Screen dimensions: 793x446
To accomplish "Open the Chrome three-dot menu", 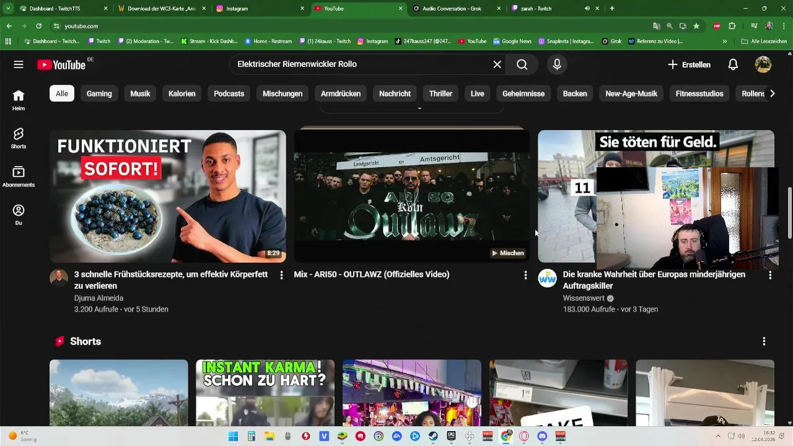I will pyautogui.click(x=784, y=26).
